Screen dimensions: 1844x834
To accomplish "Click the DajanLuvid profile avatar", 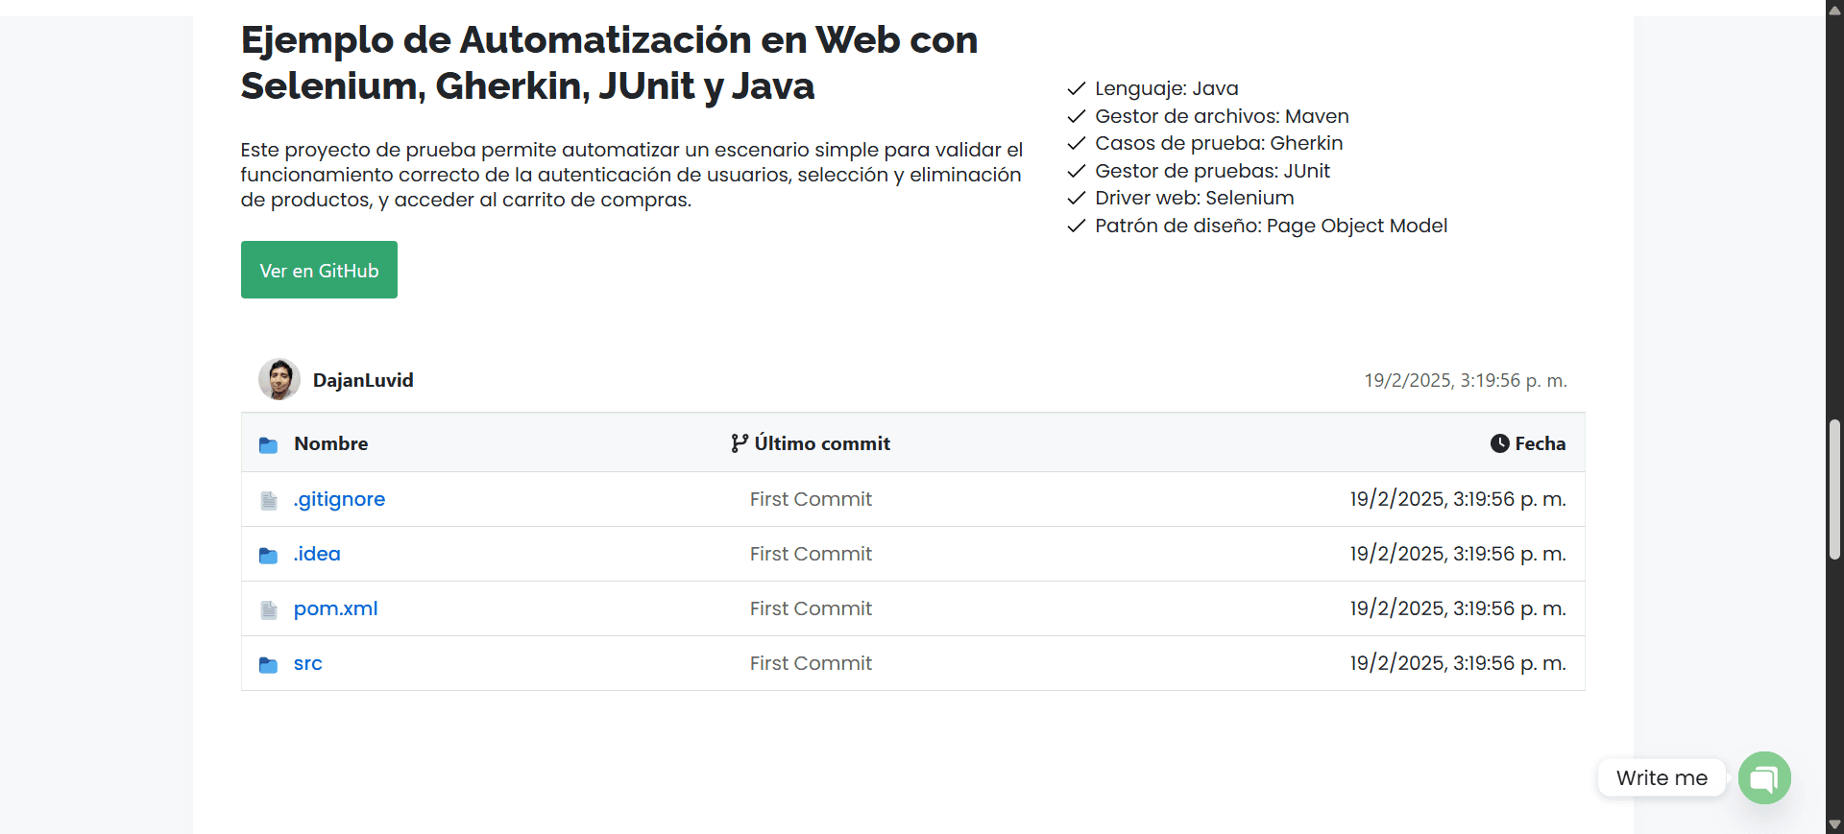I will [x=279, y=380].
